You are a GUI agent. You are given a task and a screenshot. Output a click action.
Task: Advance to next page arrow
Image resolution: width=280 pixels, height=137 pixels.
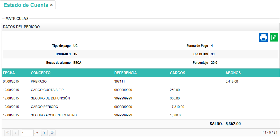pos(44,133)
